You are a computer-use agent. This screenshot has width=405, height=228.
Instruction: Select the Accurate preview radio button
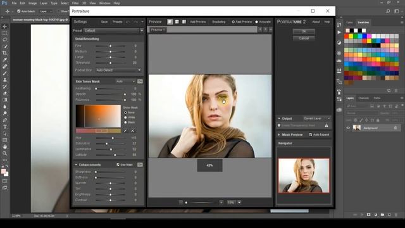pos(257,22)
